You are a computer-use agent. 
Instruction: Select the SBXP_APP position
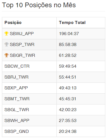tap(16, 88)
